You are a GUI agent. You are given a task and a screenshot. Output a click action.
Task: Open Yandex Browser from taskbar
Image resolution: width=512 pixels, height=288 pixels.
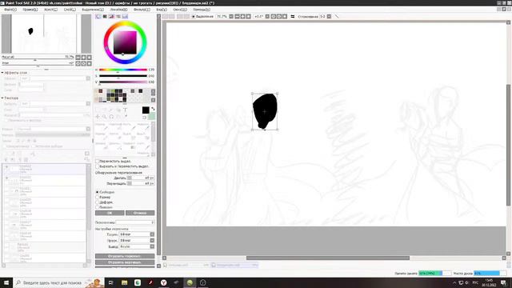point(163,282)
